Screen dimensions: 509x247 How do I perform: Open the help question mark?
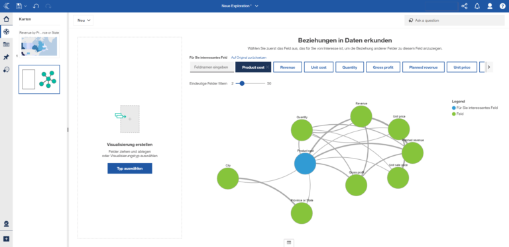click(x=502, y=6)
